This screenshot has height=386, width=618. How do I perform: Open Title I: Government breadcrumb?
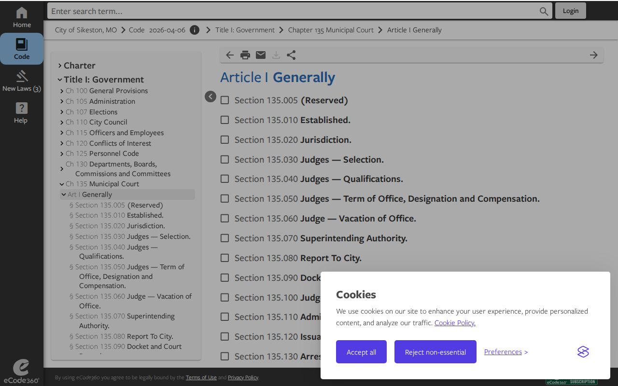click(245, 30)
